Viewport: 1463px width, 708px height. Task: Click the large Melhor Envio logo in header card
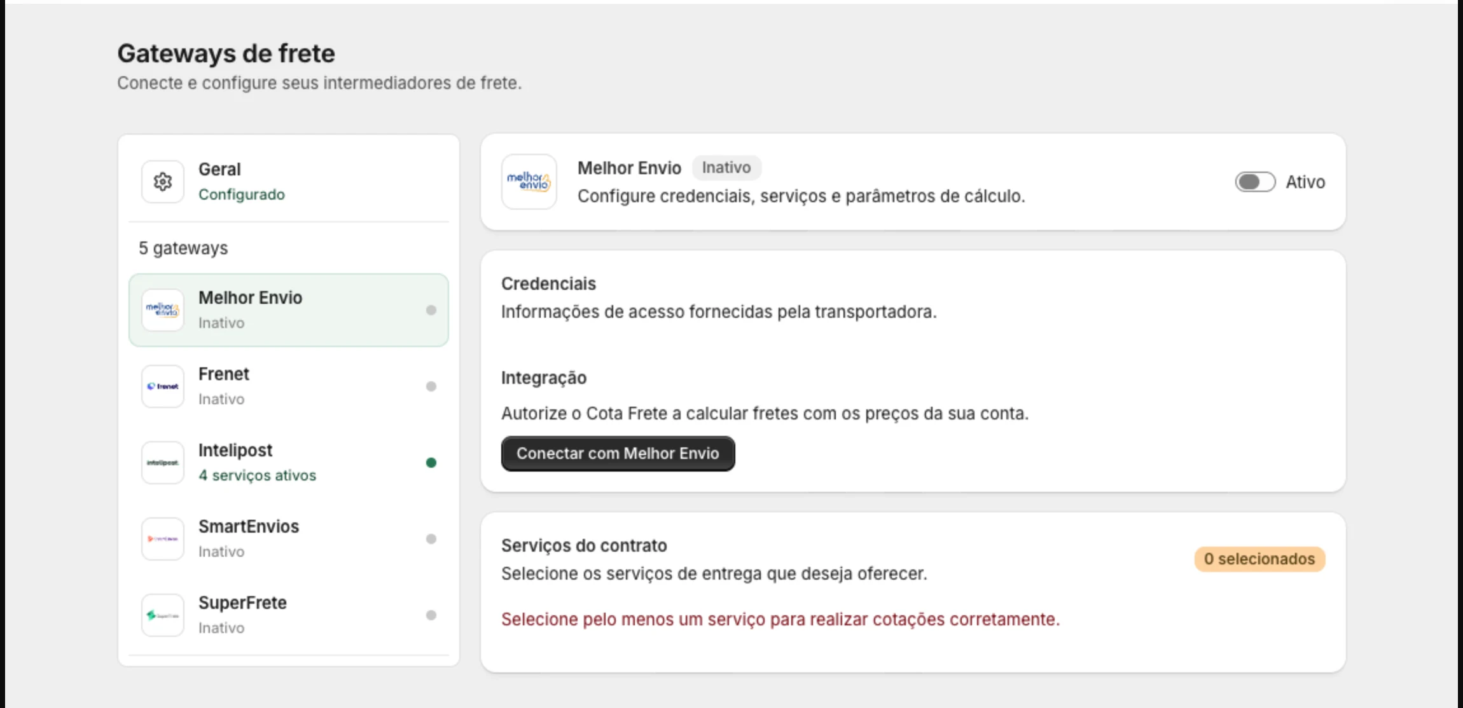pos(529,182)
